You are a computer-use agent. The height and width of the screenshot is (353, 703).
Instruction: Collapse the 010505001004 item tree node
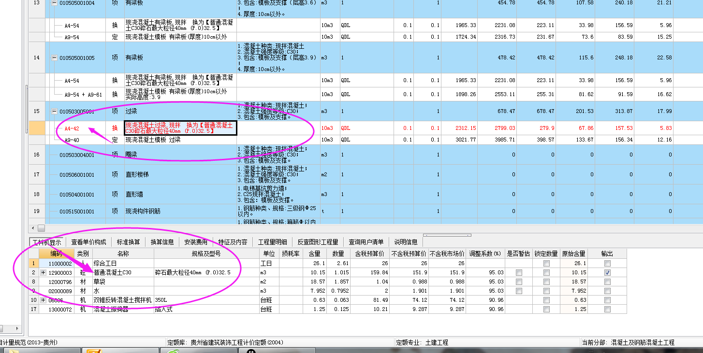pyautogui.click(x=54, y=3)
